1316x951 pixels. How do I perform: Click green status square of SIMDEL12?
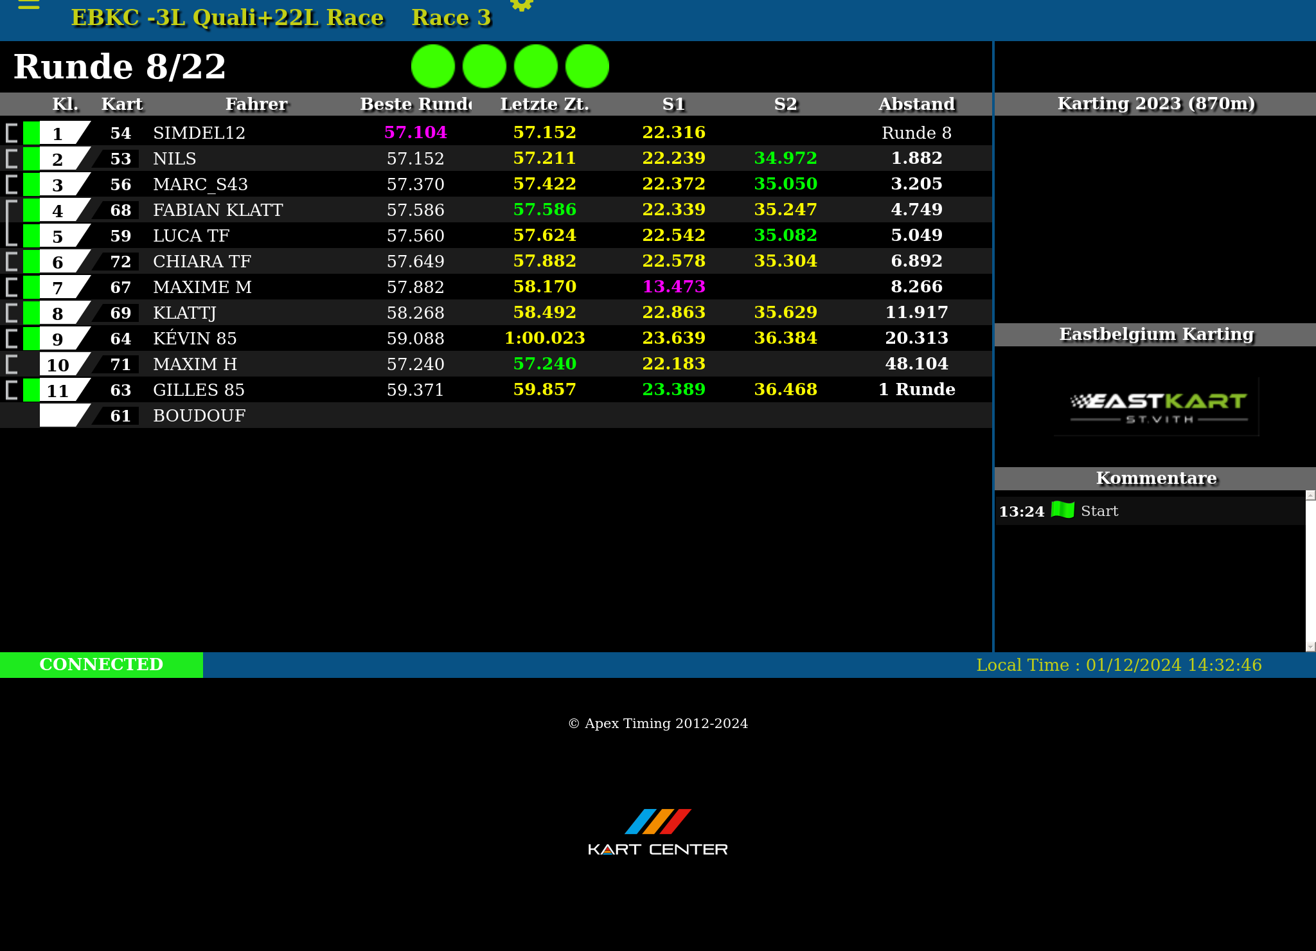tap(31, 133)
